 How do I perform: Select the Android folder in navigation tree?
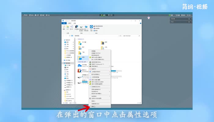point(69,94)
